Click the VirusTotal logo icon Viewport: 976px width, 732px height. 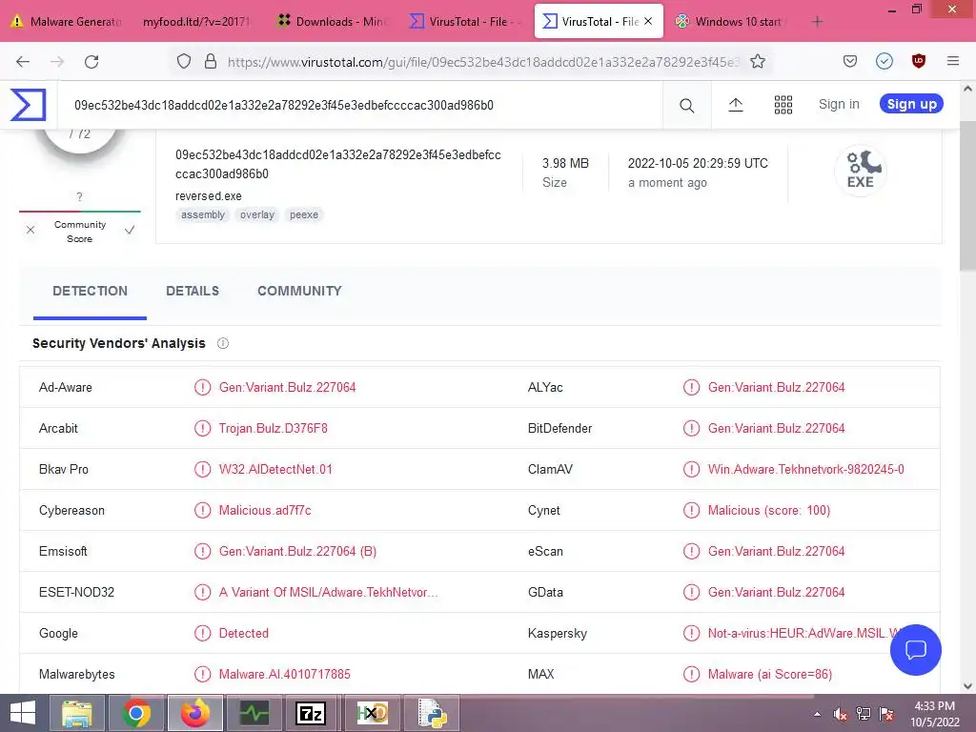pos(28,105)
